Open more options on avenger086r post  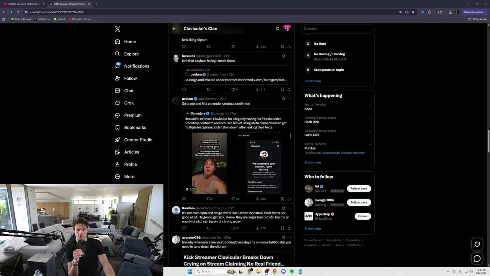coord(289,238)
